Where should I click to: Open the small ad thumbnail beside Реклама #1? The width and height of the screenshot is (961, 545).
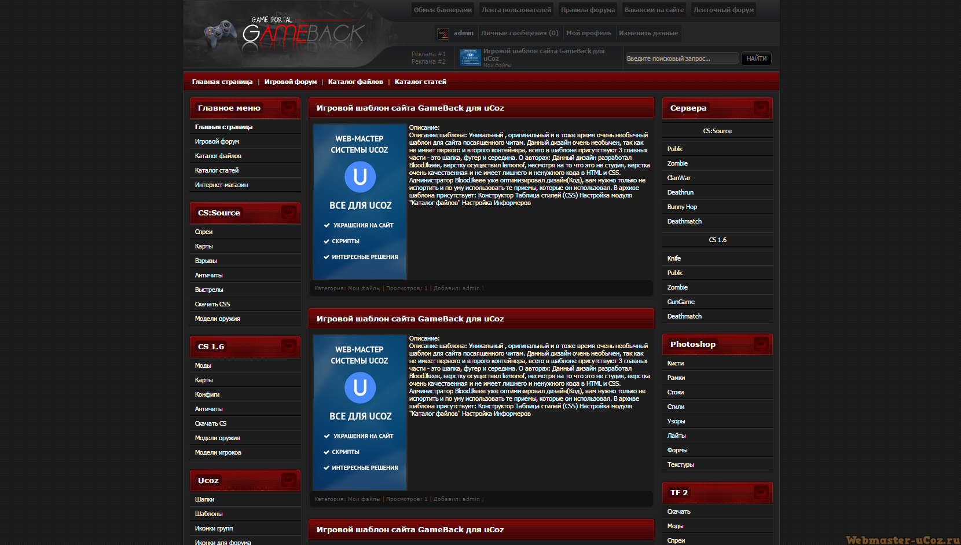pyautogui.click(x=470, y=57)
